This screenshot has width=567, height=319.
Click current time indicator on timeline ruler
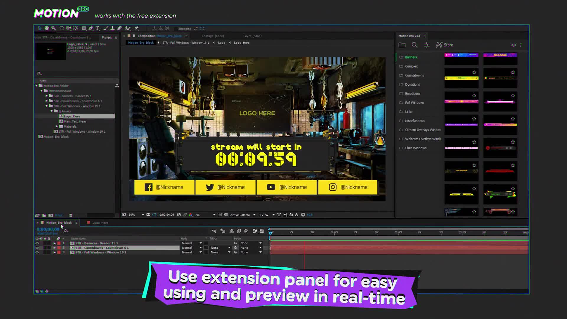(270, 233)
